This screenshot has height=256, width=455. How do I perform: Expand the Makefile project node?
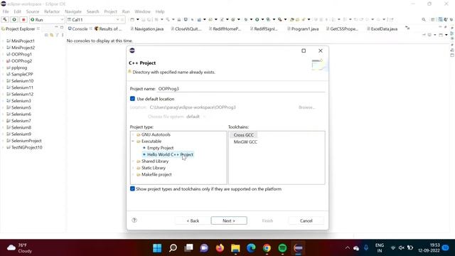coord(133,174)
